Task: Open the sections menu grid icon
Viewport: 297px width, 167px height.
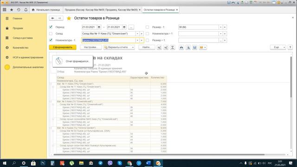Action: tap(4, 10)
